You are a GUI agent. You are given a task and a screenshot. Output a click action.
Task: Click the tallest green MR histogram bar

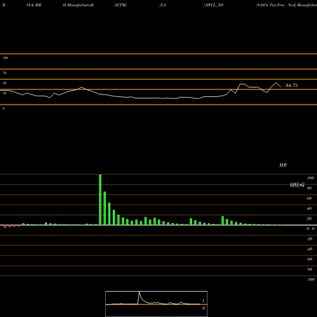100,200
